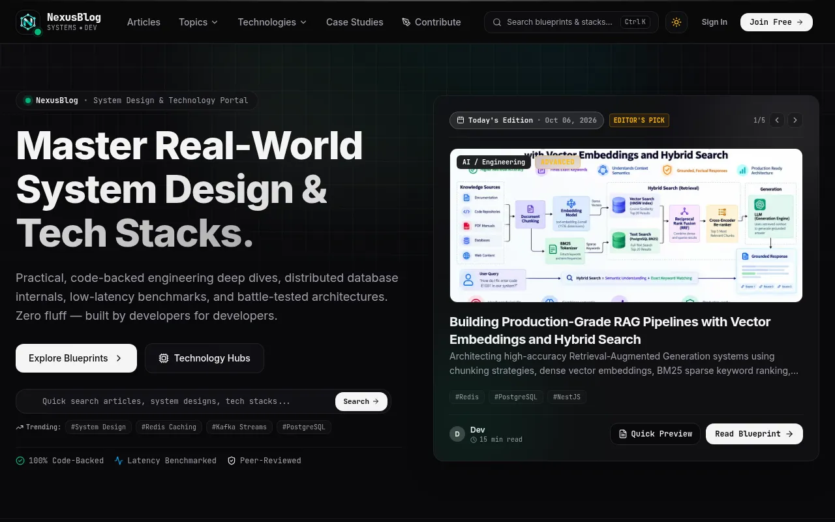This screenshot has width=835, height=522.
Task: Click the EDITOR'S PICK badge
Action: [x=639, y=120]
